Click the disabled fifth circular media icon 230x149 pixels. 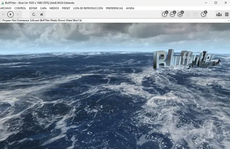pos(195,14)
